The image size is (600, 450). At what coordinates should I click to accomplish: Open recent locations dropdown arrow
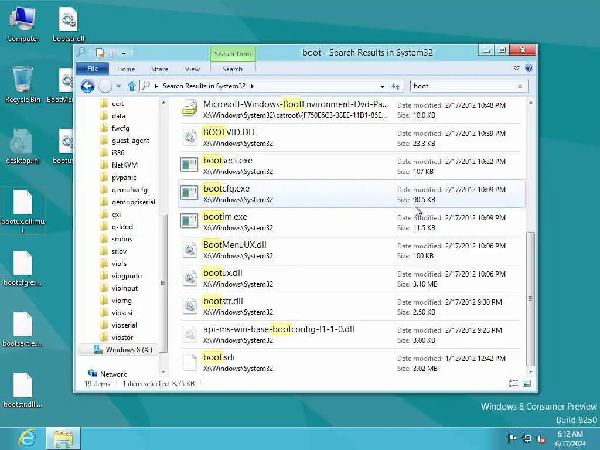pos(118,86)
